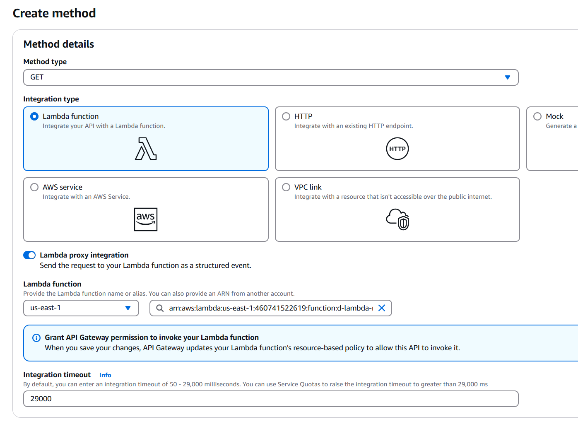Click the VPC link card title

click(x=308, y=188)
